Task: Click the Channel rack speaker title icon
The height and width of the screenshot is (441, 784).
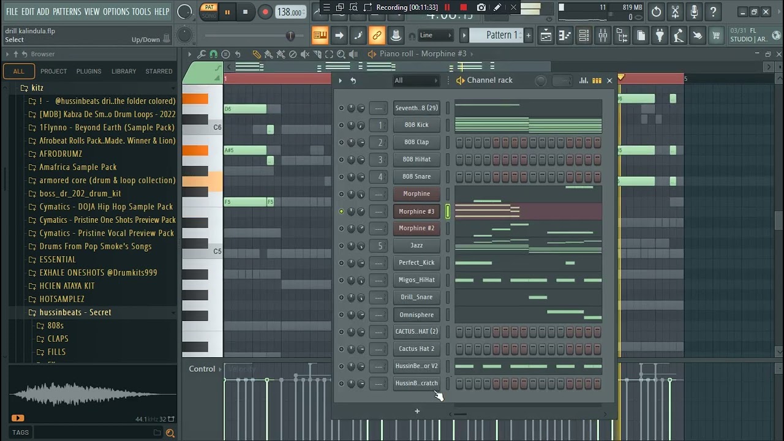Action: pyautogui.click(x=460, y=80)
